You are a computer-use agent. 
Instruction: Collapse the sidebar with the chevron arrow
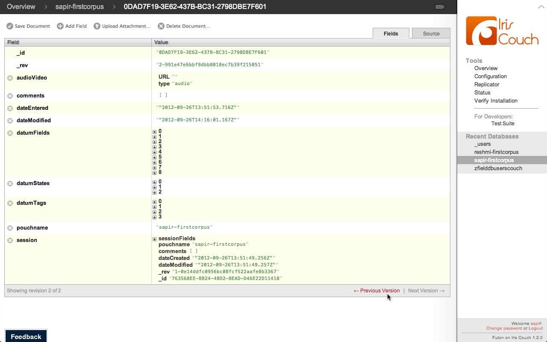click(x=541, y=7)
